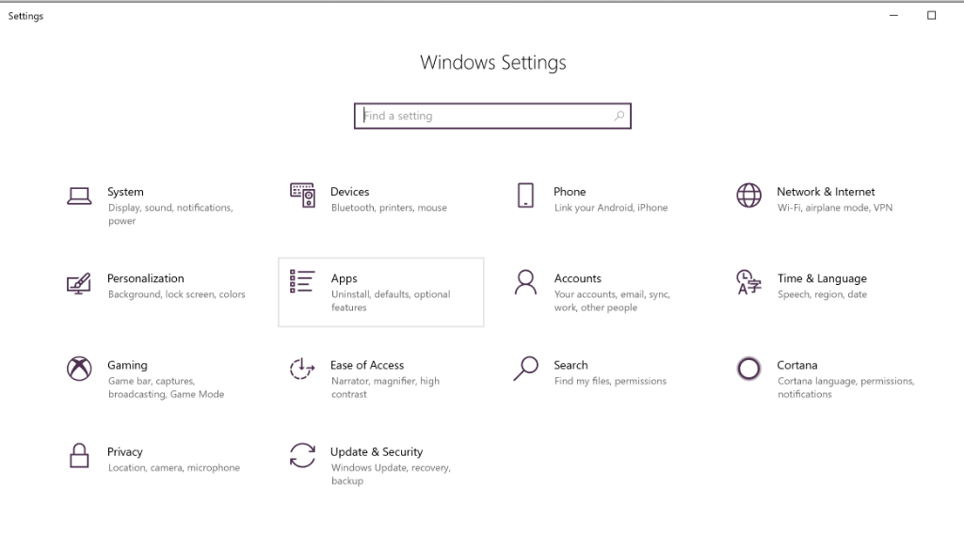Click 'Wi-Fi, airplane mode, VPN' text
The image size is (964, 535).
click(835, 208)
